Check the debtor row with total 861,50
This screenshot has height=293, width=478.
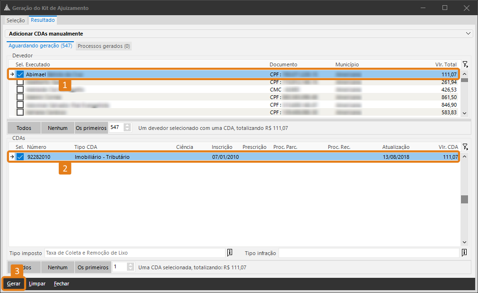[20, 97]
